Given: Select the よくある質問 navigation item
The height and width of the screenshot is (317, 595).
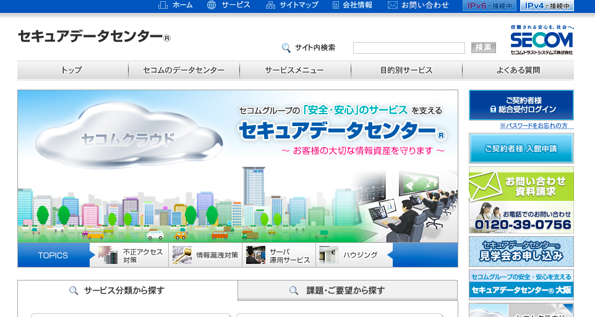Looking at the screenshot, I should pos(518,70).
